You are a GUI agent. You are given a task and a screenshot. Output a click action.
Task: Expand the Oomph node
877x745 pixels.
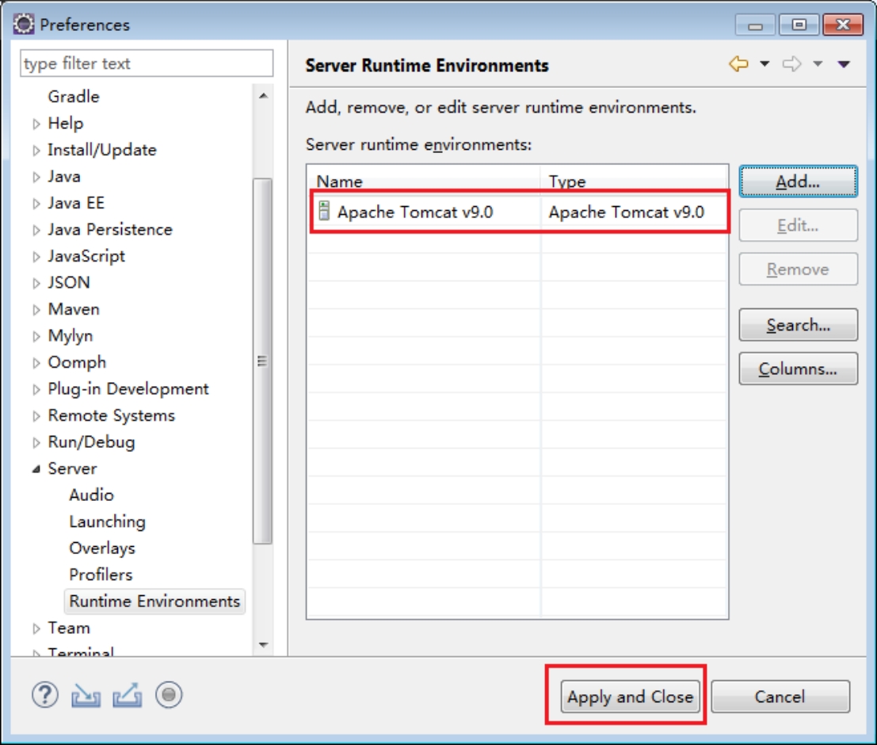point(36,363)
